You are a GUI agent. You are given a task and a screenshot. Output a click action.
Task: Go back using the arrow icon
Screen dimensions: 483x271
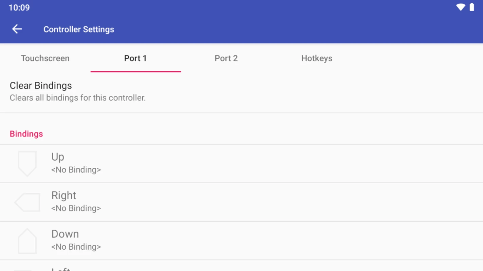click(17, 29)
